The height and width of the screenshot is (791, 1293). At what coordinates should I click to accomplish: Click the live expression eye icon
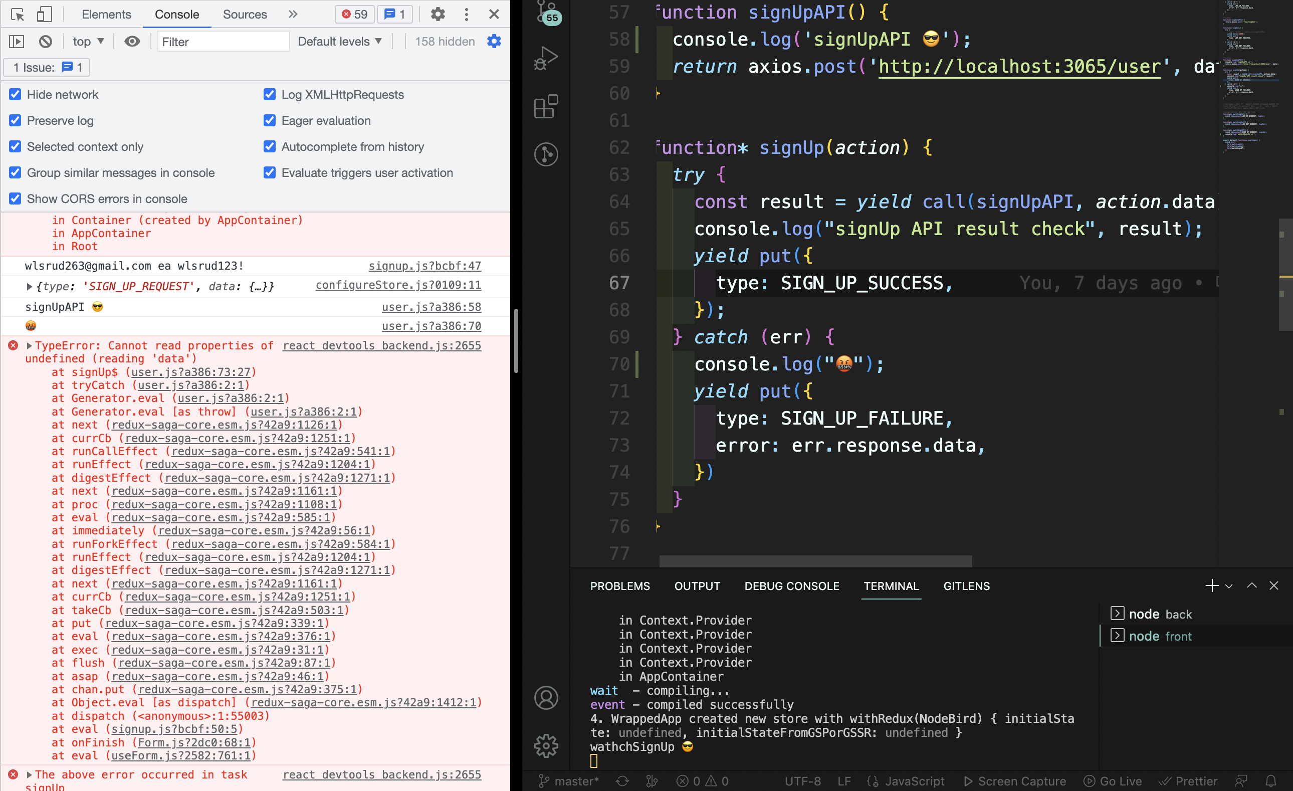(x=132, y=42)
